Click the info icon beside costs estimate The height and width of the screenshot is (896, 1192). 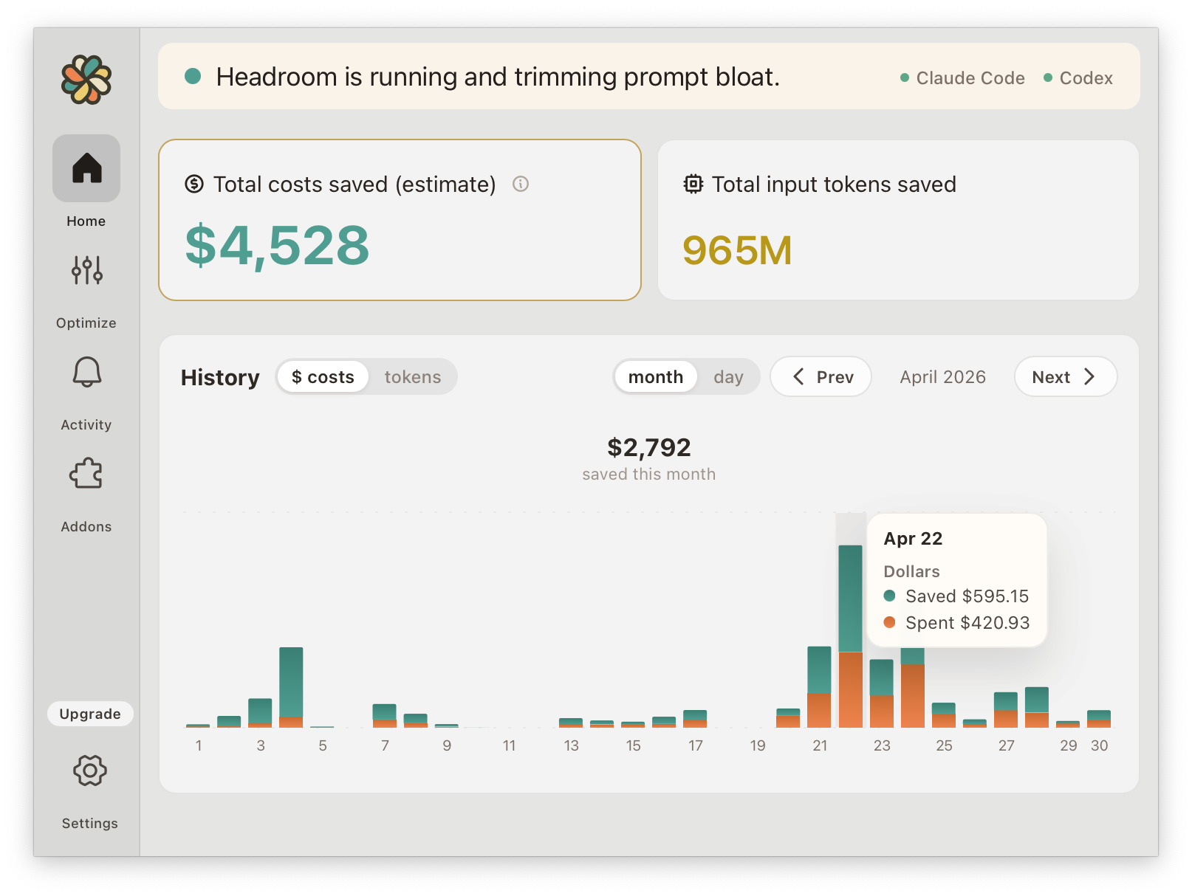521,184
